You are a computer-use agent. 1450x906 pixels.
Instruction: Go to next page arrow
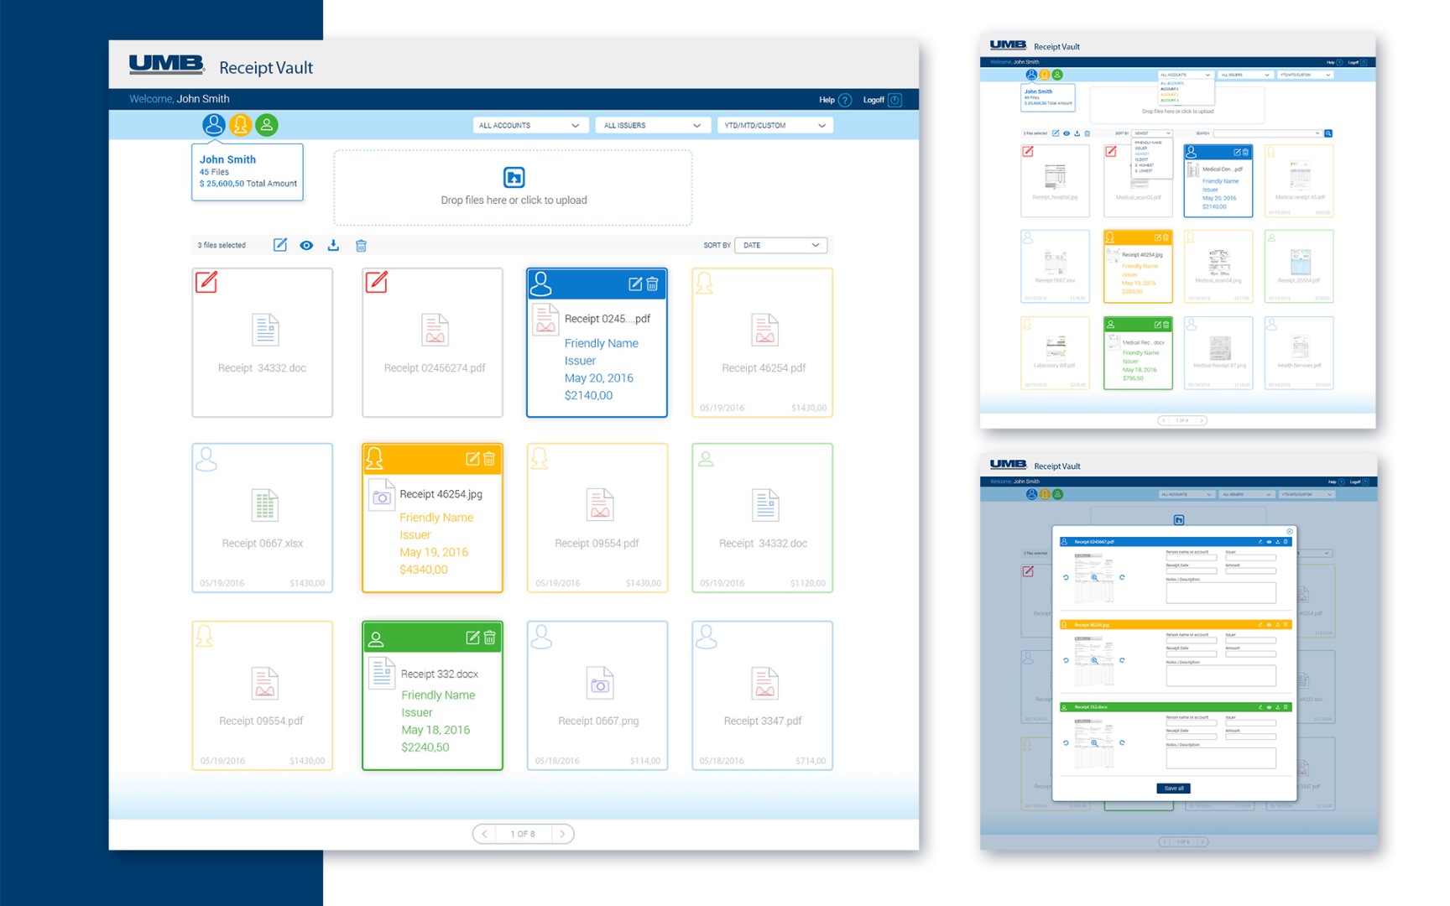tap(562, 833)
